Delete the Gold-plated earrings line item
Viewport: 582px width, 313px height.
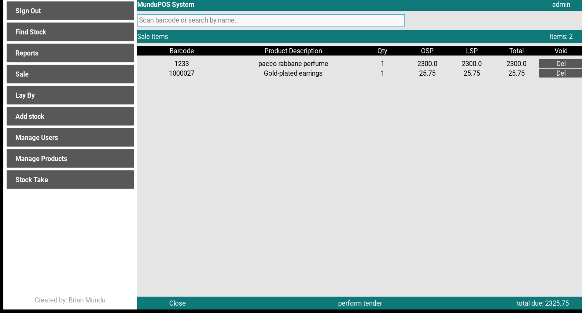click(x=560, y=73)
